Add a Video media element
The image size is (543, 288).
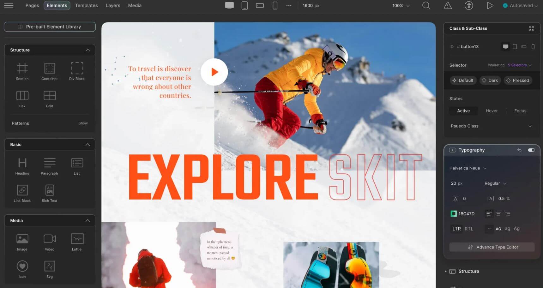[x=50, y=243]
